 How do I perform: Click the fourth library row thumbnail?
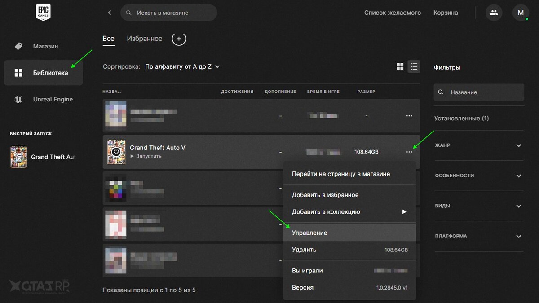pos(116,224)
